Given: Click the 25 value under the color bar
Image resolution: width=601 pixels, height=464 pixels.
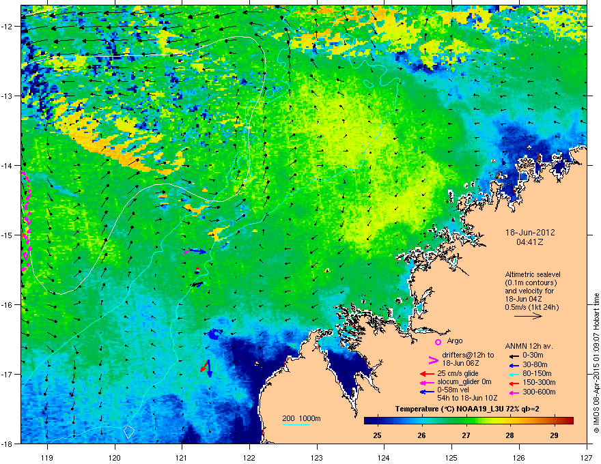Looking at the screenshot, I should click(378, 435).
